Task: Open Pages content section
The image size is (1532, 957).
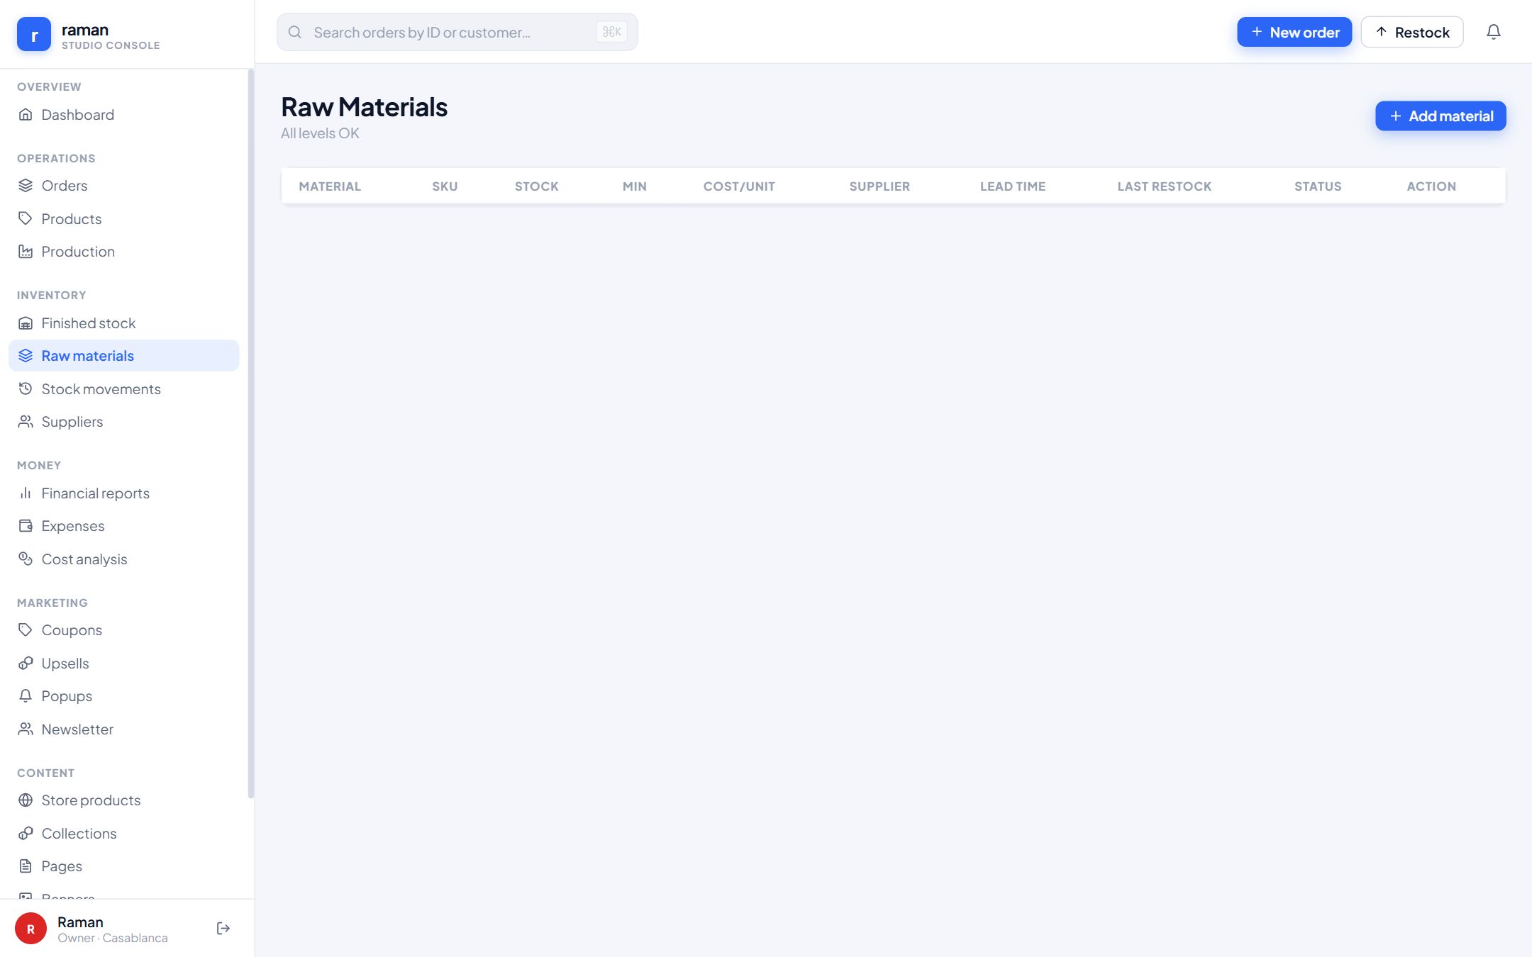Action: pyautogui.click(x=123, y=866)
